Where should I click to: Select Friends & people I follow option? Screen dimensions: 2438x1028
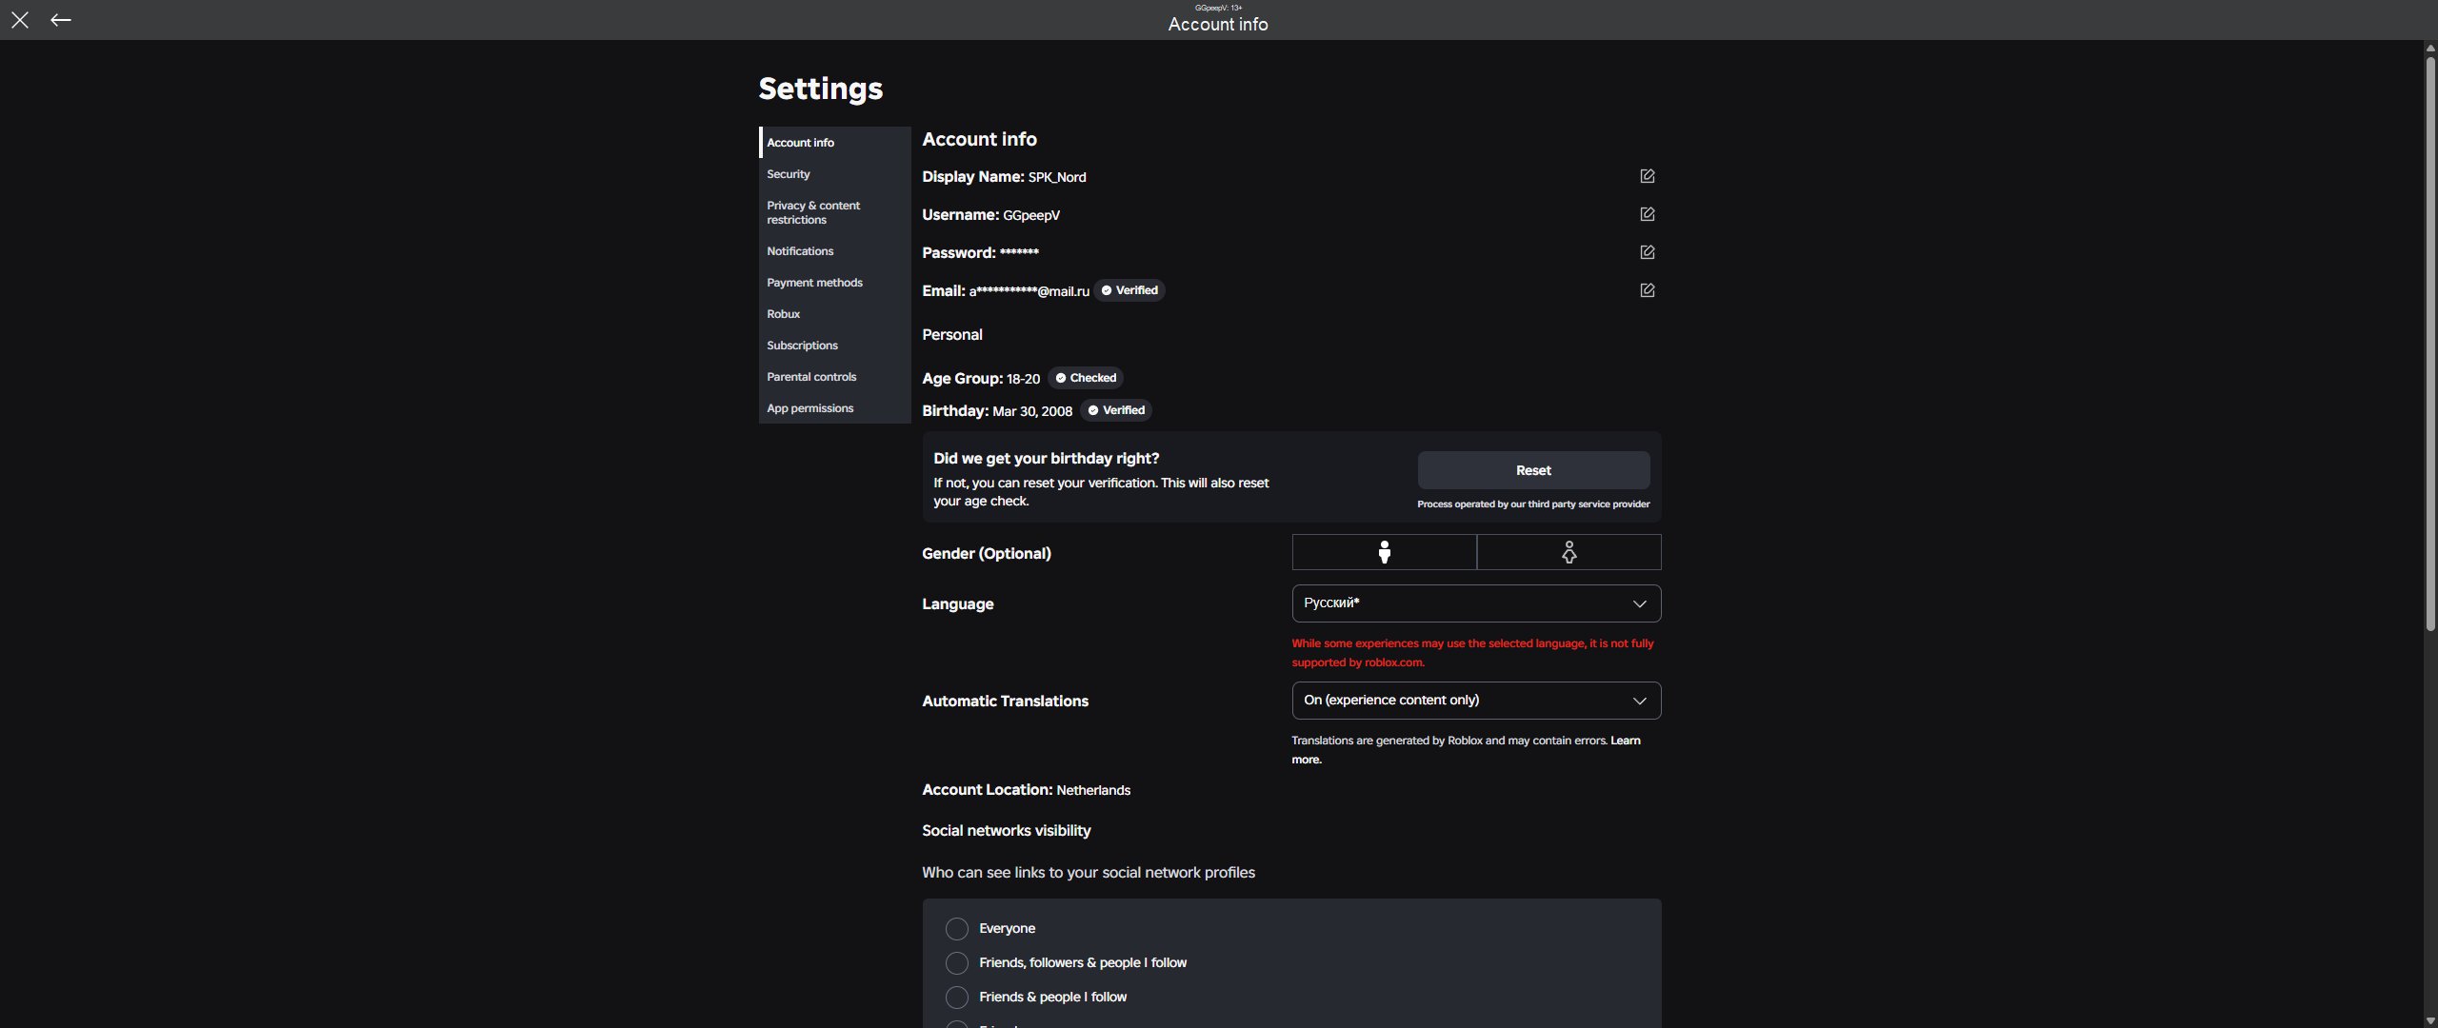coord(956,998)
